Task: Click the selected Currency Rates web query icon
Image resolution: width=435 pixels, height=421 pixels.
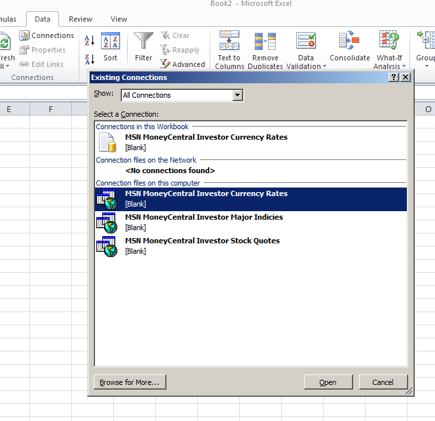Action: click(107, 199)
